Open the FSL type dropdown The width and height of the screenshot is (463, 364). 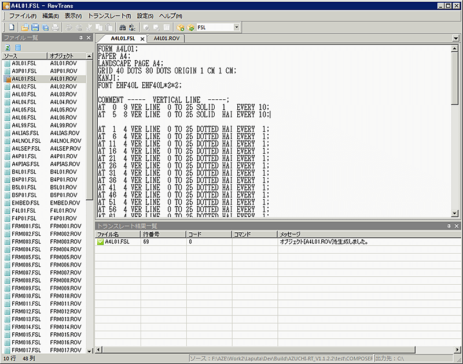point(237,27)
